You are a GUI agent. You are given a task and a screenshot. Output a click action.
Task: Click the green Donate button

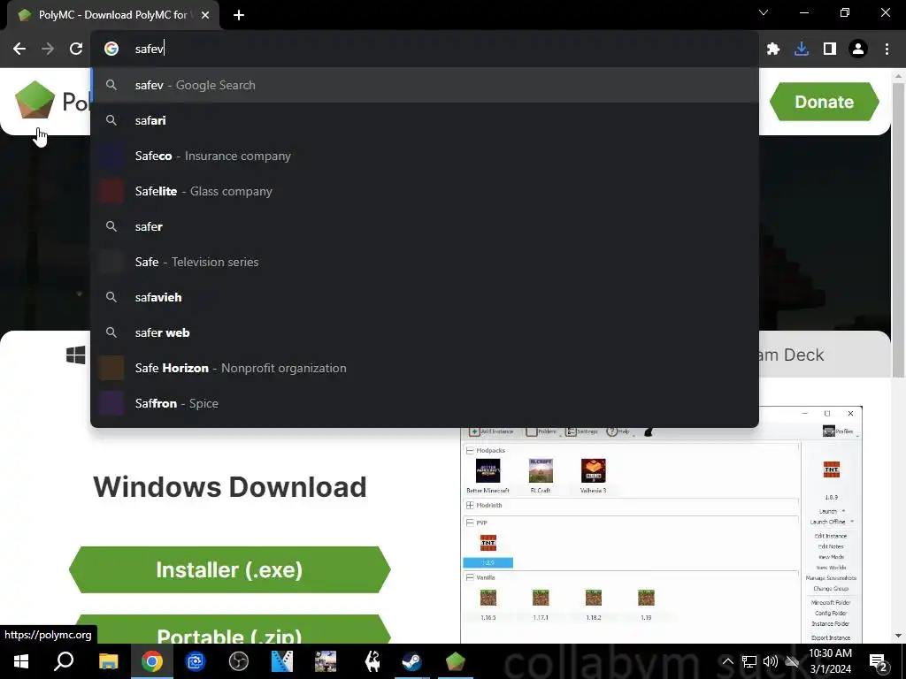(x=824, y=102)
